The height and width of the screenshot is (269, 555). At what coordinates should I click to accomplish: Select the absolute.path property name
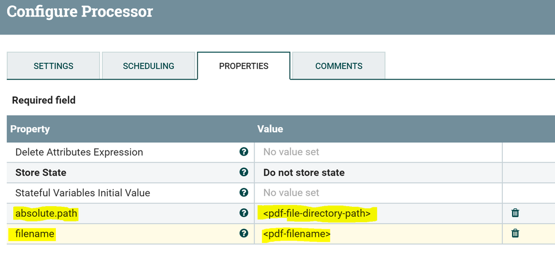[47, 213]
